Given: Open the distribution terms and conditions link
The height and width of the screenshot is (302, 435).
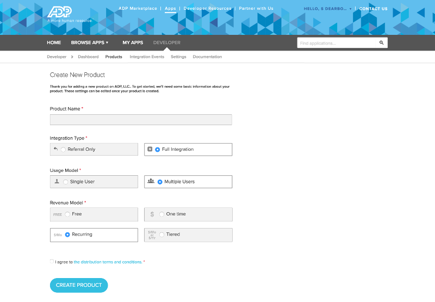Looking at the screenshot, I should [x=108, y=262].
